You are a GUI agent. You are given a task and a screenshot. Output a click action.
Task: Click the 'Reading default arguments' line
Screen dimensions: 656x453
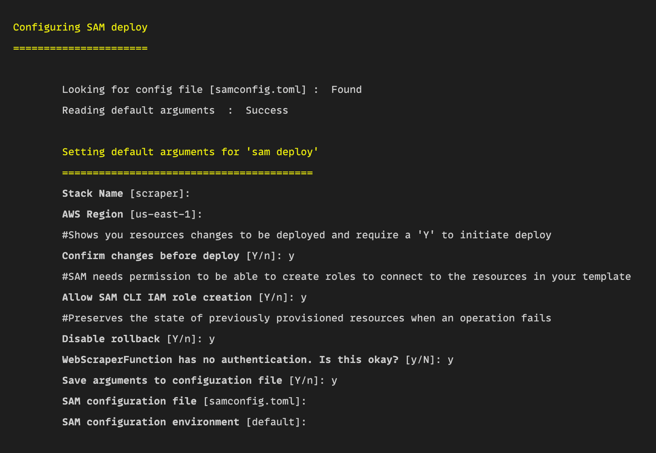click(138, 110)
